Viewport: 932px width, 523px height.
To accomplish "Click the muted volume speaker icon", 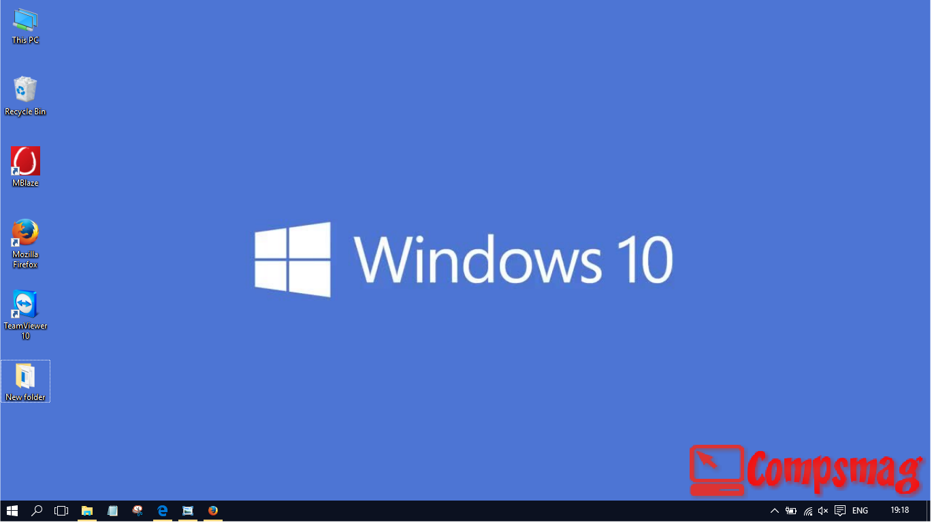I will [823, 511].
